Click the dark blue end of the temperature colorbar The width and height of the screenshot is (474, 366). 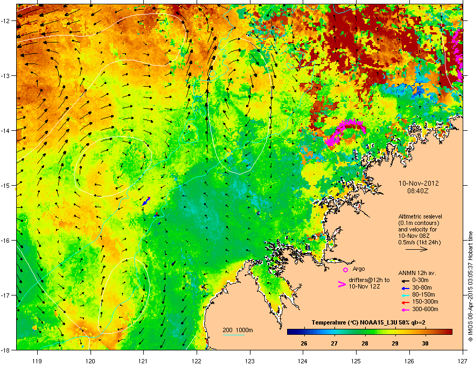(x=291, y=332)
